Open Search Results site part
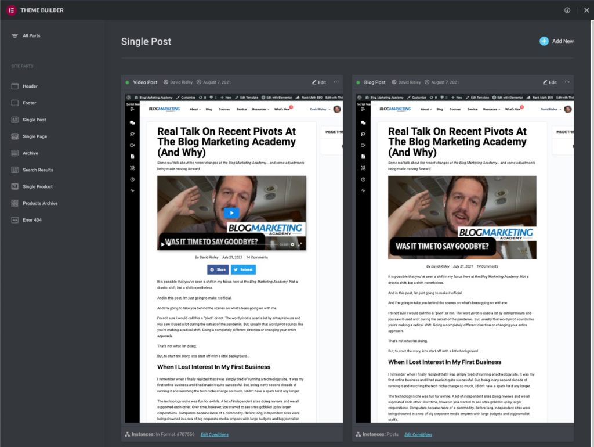 [x=38, y=170]
